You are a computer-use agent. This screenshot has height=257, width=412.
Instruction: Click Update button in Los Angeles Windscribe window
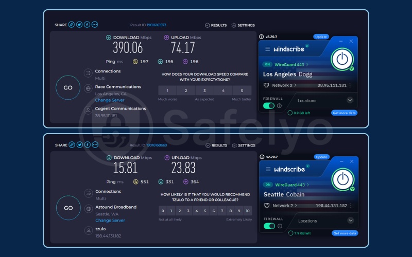321,36
